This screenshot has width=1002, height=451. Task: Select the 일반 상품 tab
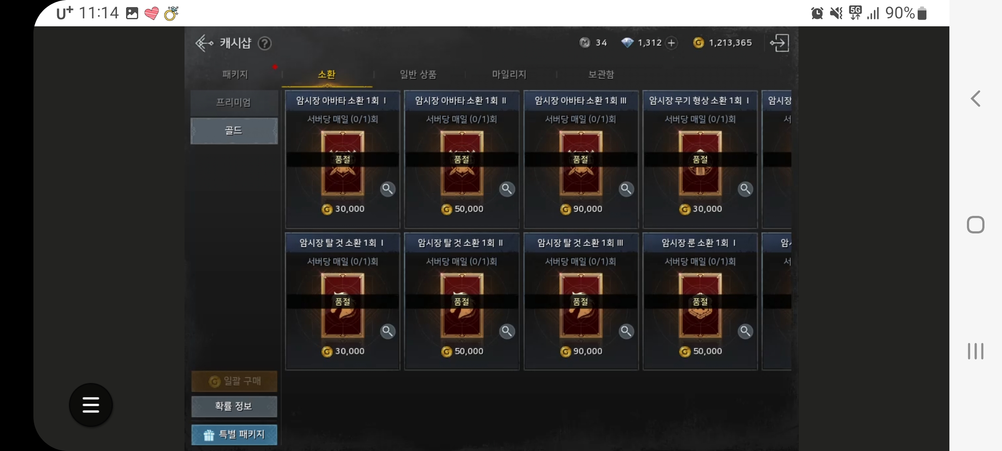click(x=418, y=74)
